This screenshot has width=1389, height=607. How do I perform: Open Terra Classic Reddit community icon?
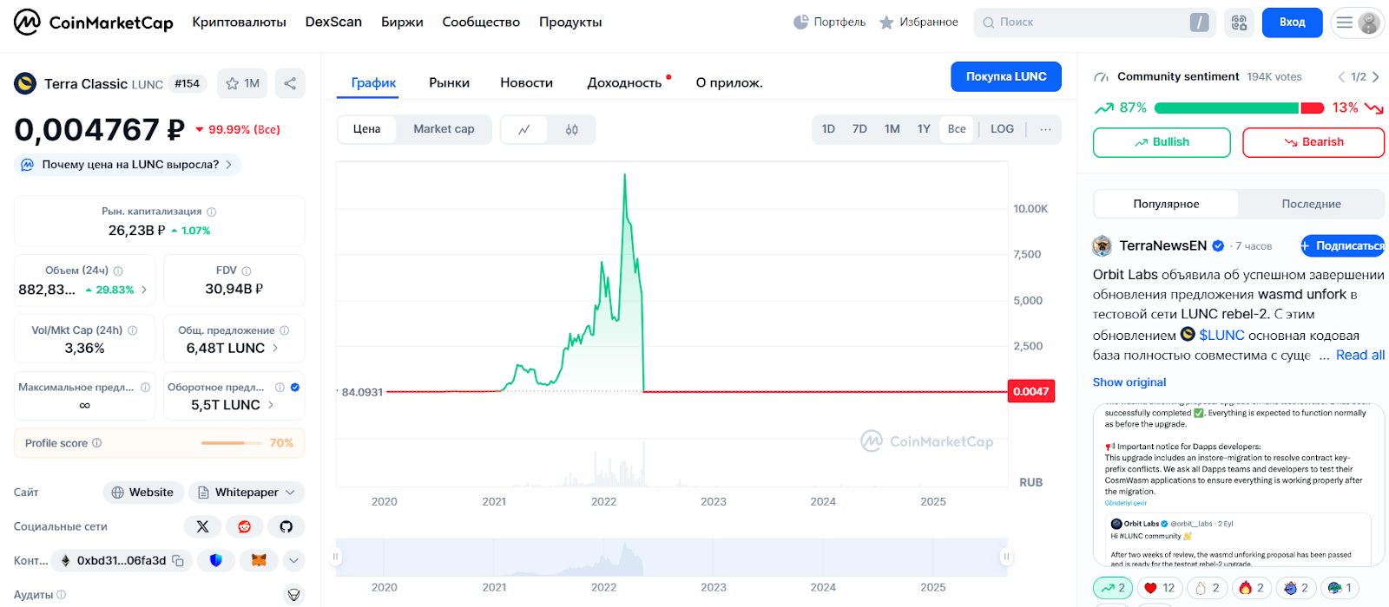244,526
